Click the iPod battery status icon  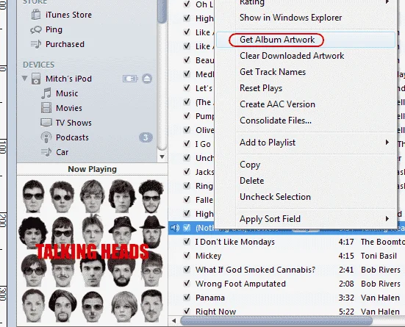point(130,79)
